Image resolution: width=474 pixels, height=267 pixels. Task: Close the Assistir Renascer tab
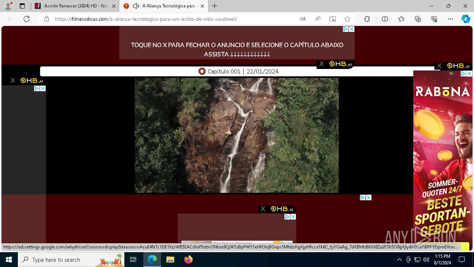(114, 6)
